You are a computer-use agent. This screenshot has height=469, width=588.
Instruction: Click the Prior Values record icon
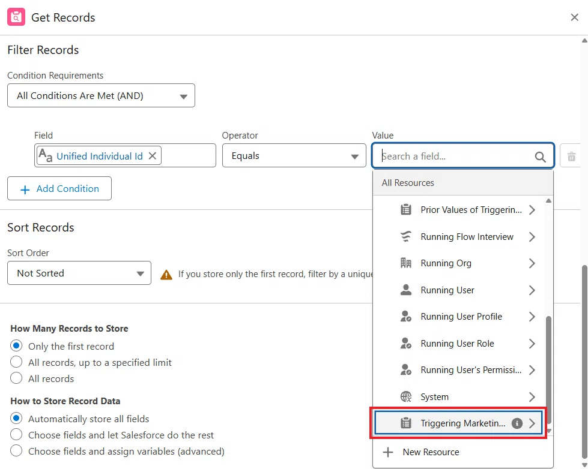pyautogui.click(x=406, y=210)
